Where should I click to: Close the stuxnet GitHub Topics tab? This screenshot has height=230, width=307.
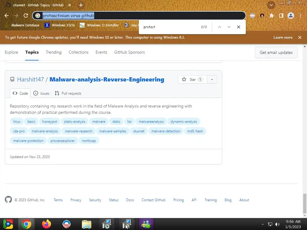(70, 5)
